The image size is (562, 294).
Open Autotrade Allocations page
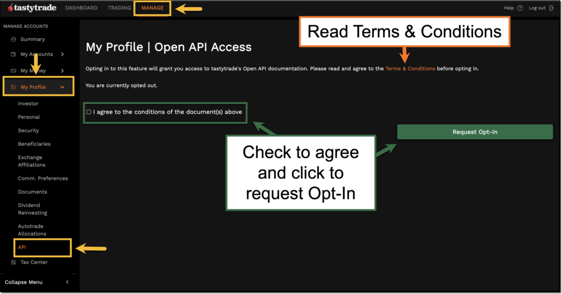[32, 230]
